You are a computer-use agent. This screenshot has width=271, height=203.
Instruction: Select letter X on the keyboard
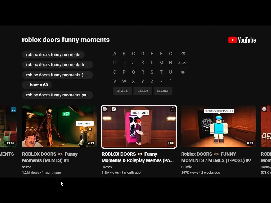tap(133, 81)
